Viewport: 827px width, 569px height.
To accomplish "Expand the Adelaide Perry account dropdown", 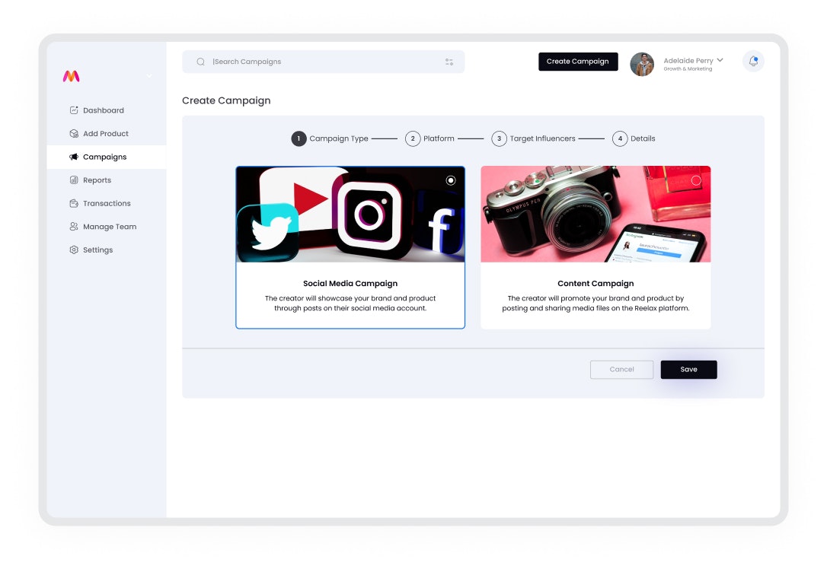I will [720, 60].
